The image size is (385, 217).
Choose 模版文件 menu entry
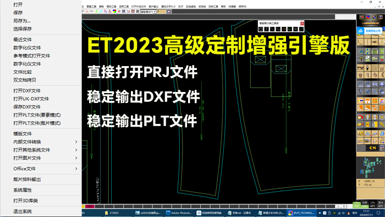(x=23, y=134)
